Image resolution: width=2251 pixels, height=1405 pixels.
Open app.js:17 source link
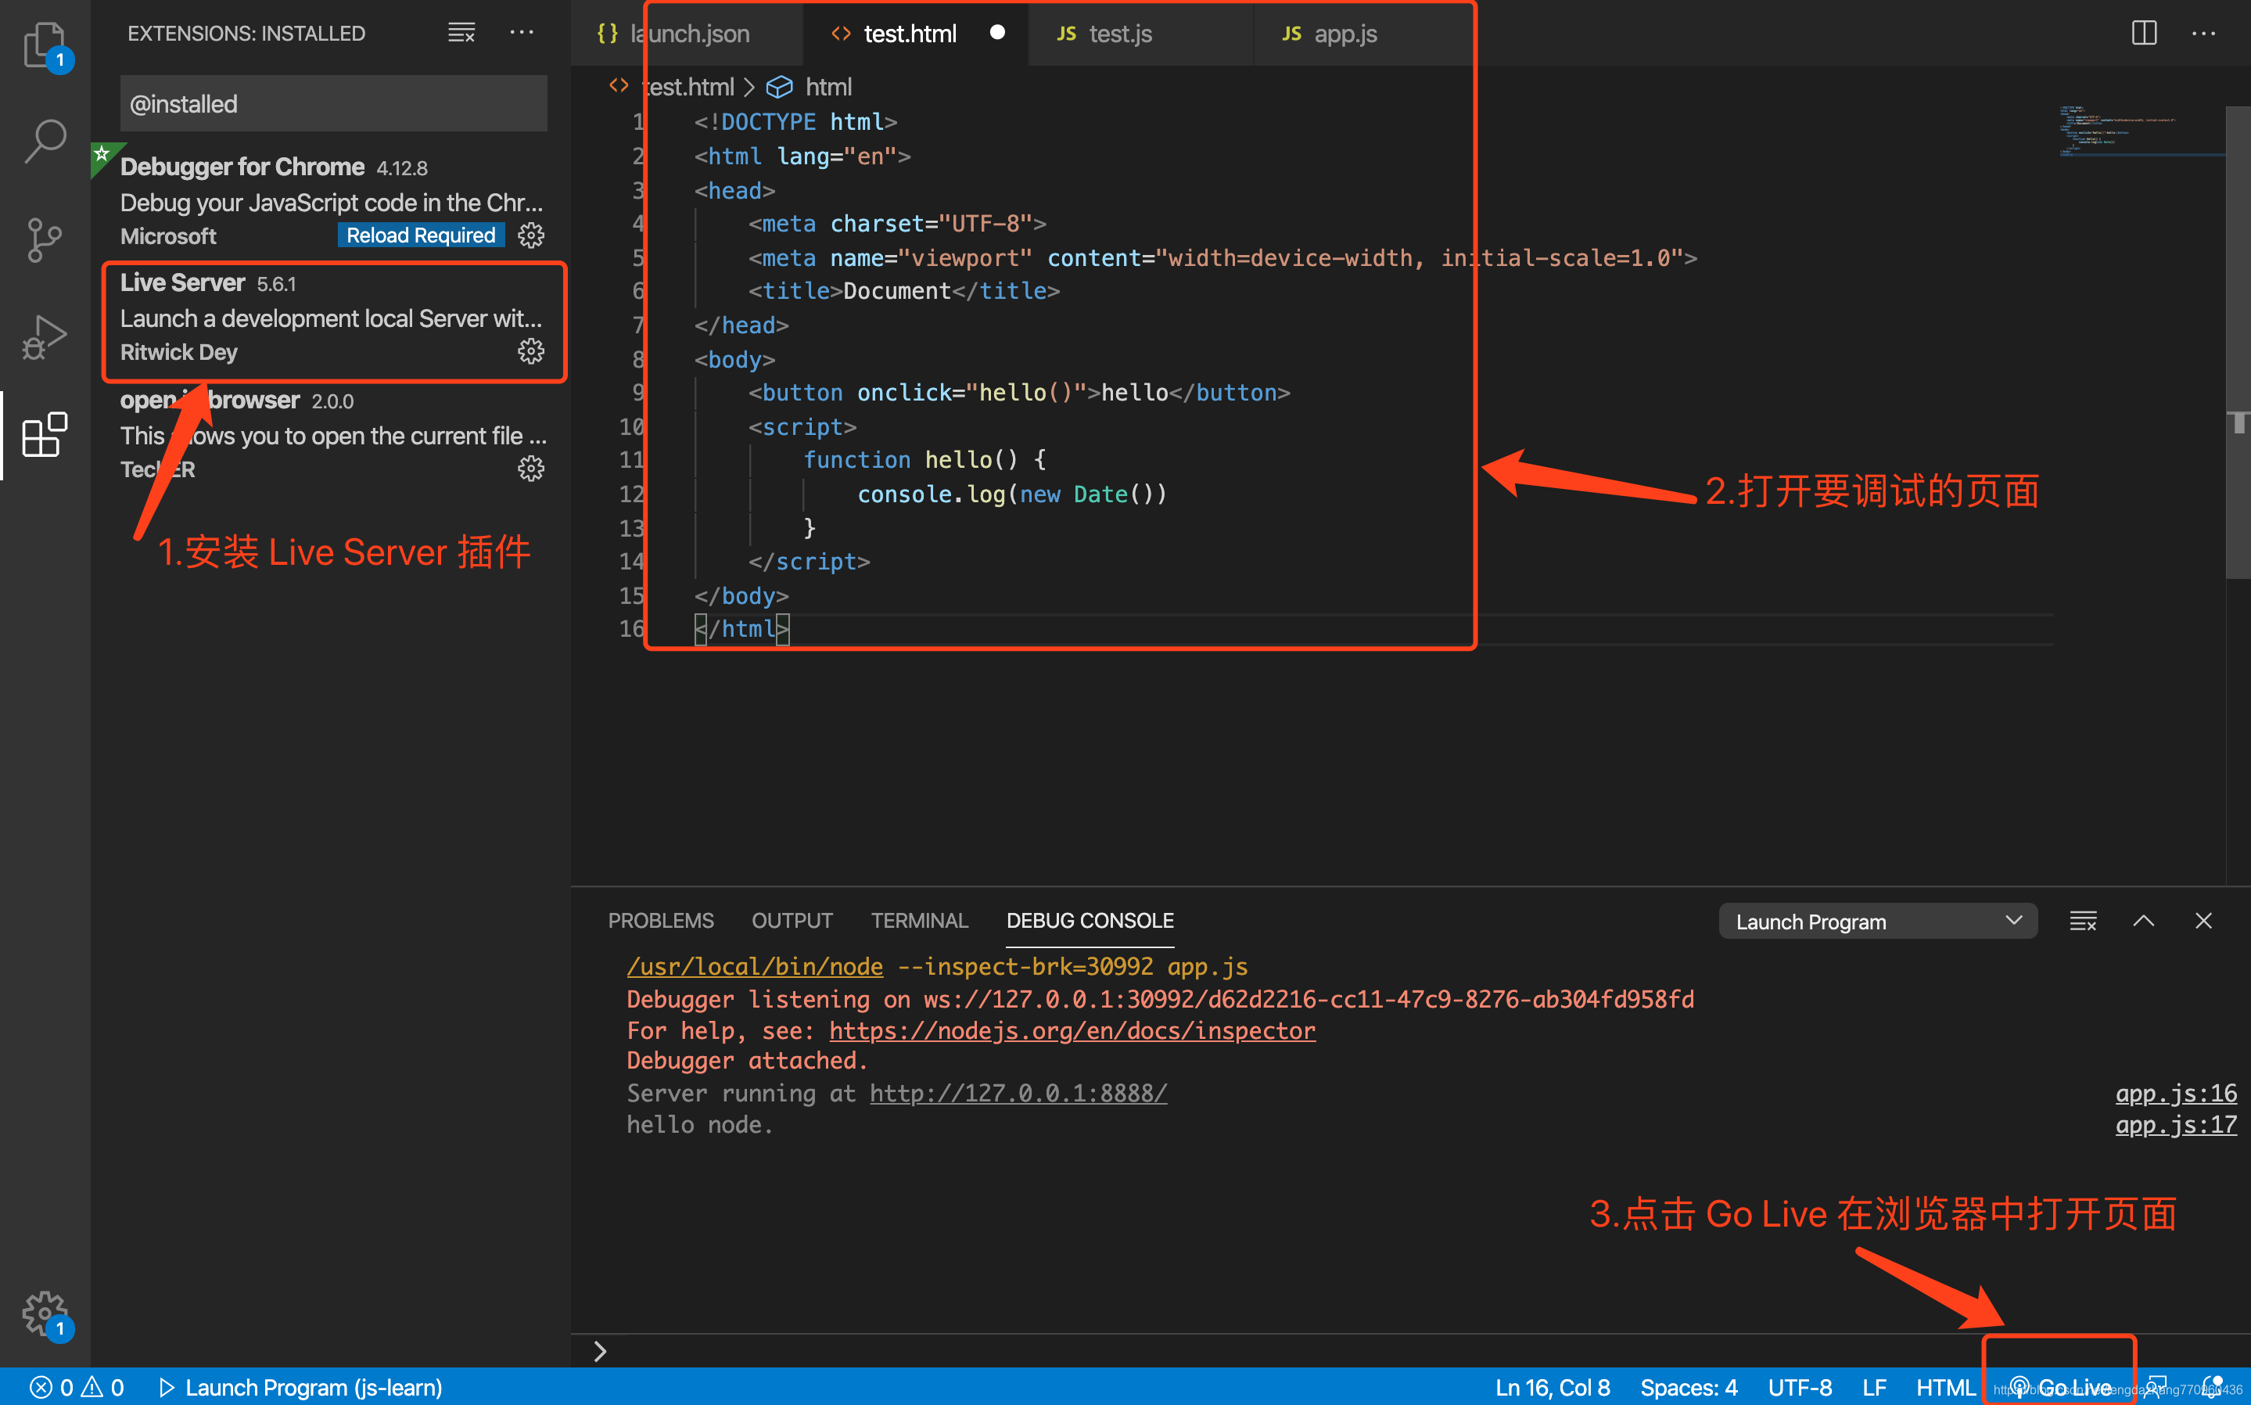2176,1125
